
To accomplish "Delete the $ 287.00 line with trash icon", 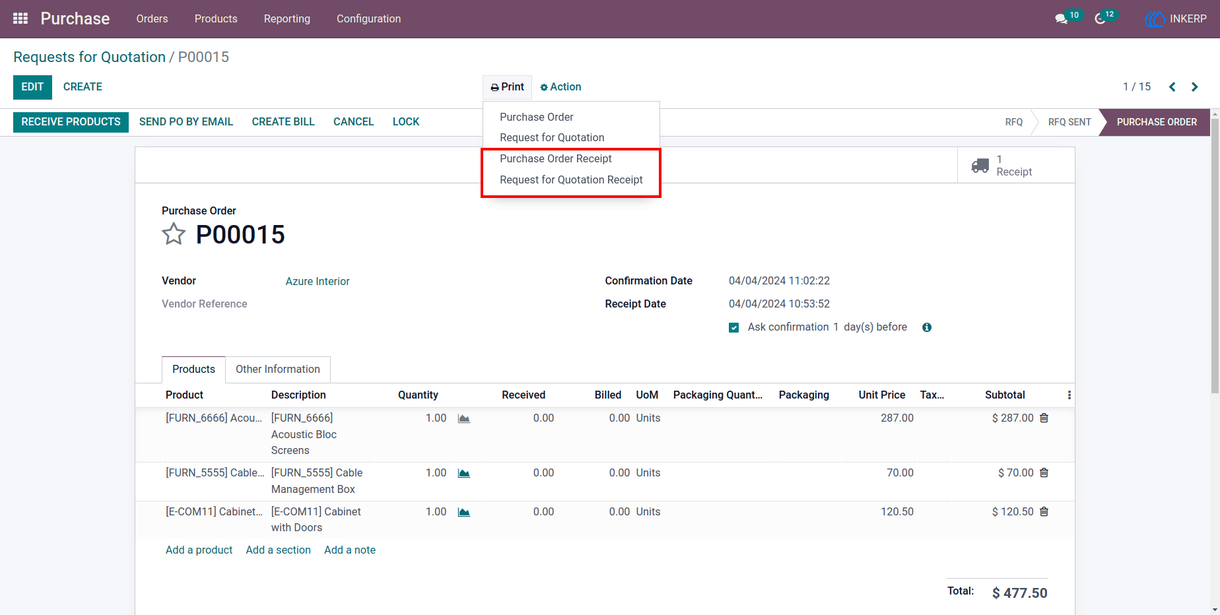I will pos(1044,418).
